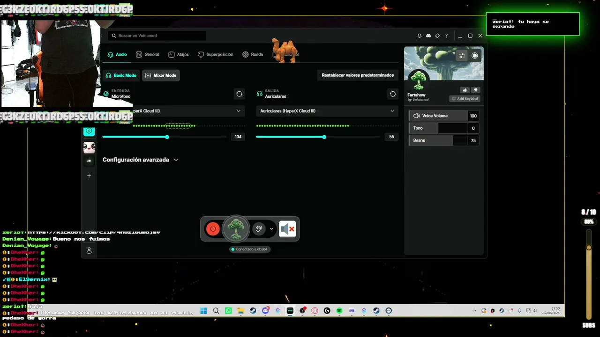Click the output volume value 55
Screen dimensions: 600x337
tap(392, 137)
